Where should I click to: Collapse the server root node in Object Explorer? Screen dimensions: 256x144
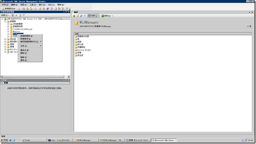tap(2, 19)
